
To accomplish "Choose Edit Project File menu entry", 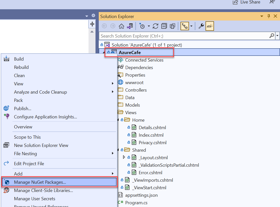I will point(29,163).
